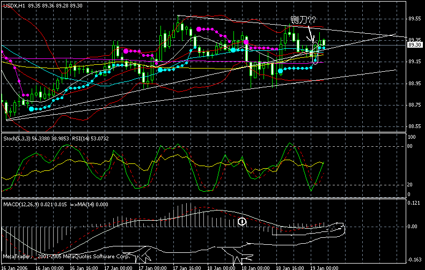Select the 89.15 price axis label
This screenshot has height=270, width=425.
click(x=415, y=62)
